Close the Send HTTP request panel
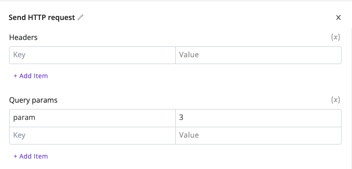352x169 pixels. [x=338, y=18]
